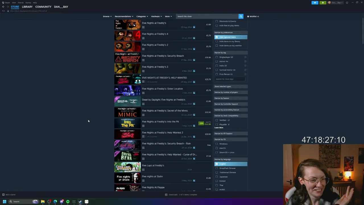
Task: Click blue icon beside 7 Oct, 2016 date
Action: tap(194, 93)
